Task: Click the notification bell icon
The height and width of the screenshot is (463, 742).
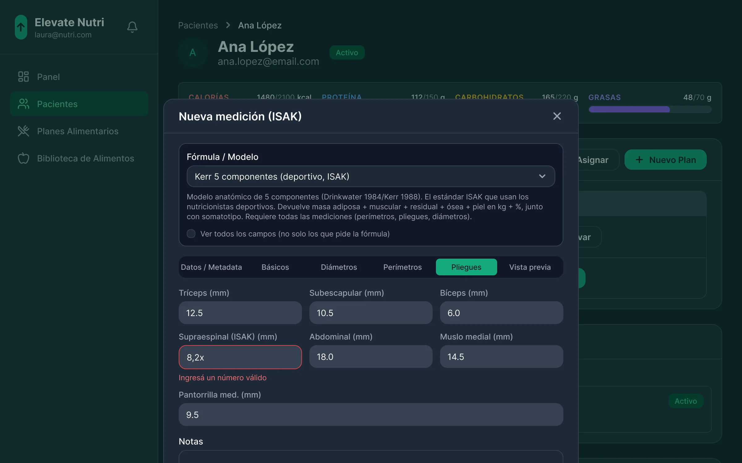Action: pos(132,27)
